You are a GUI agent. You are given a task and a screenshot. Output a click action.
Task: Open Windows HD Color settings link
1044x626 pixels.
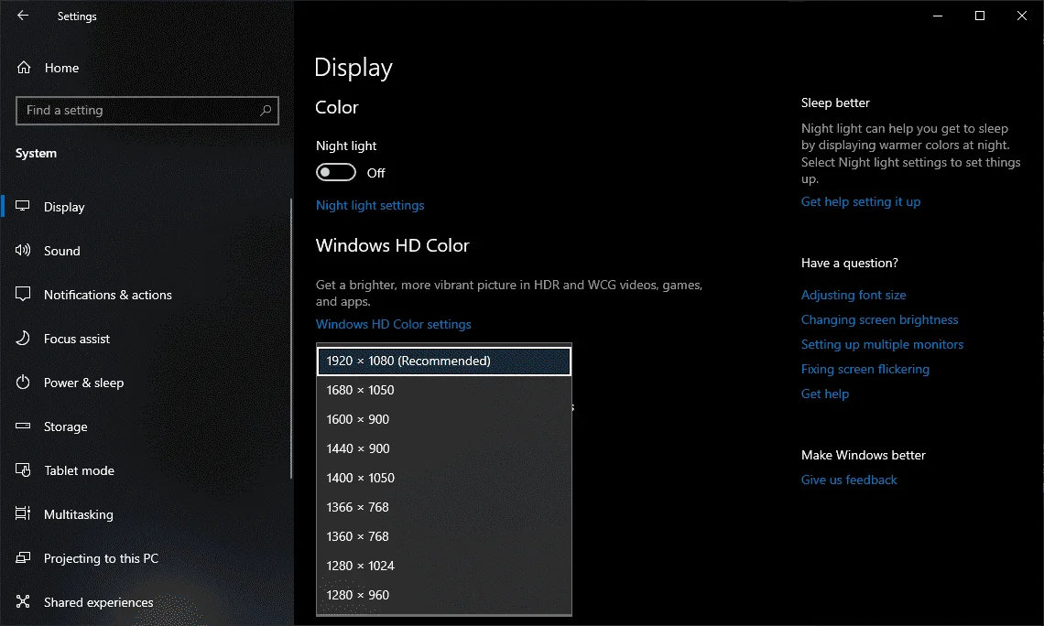click(394, 324)
